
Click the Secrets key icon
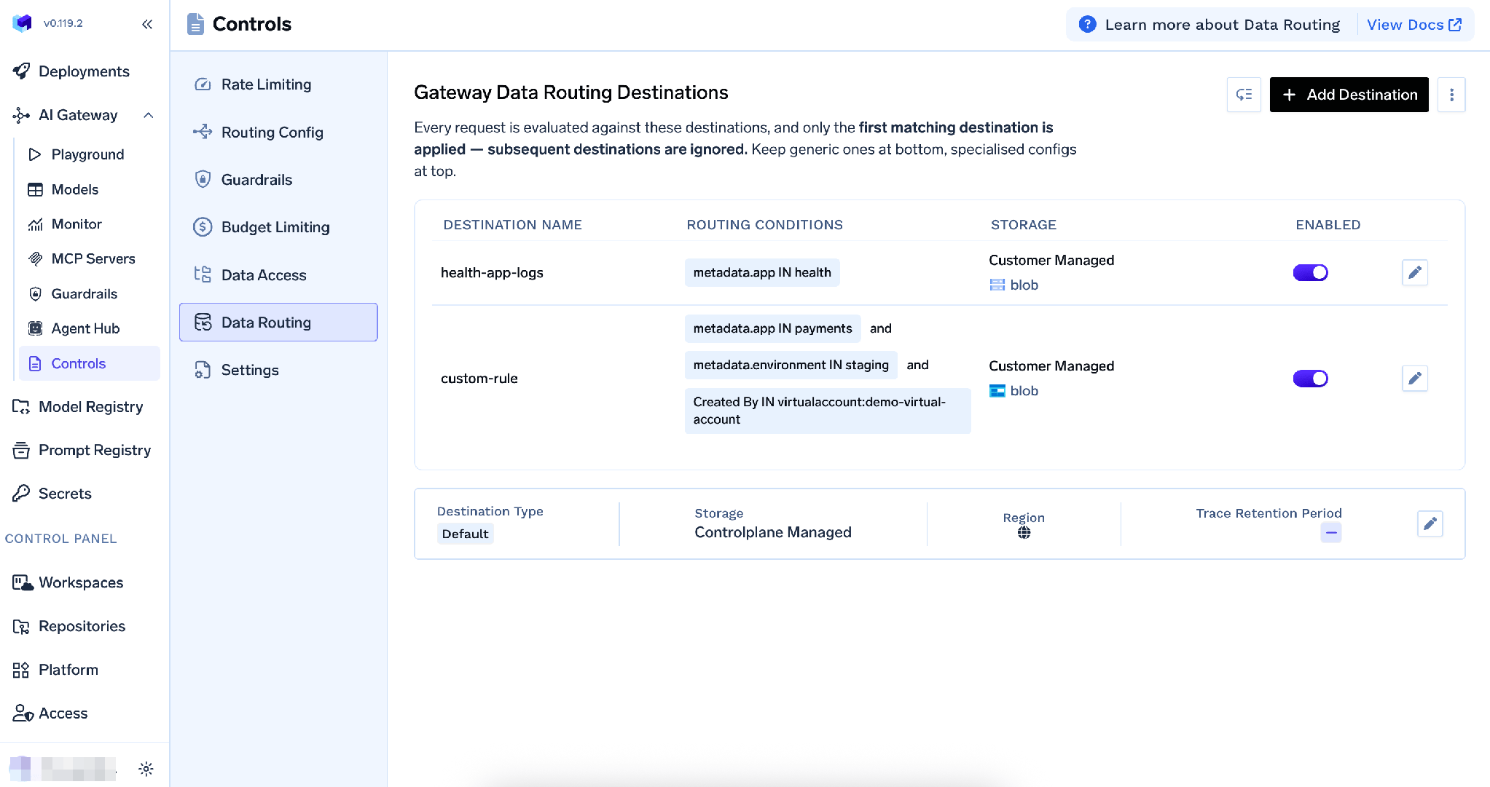coord(21,494)
